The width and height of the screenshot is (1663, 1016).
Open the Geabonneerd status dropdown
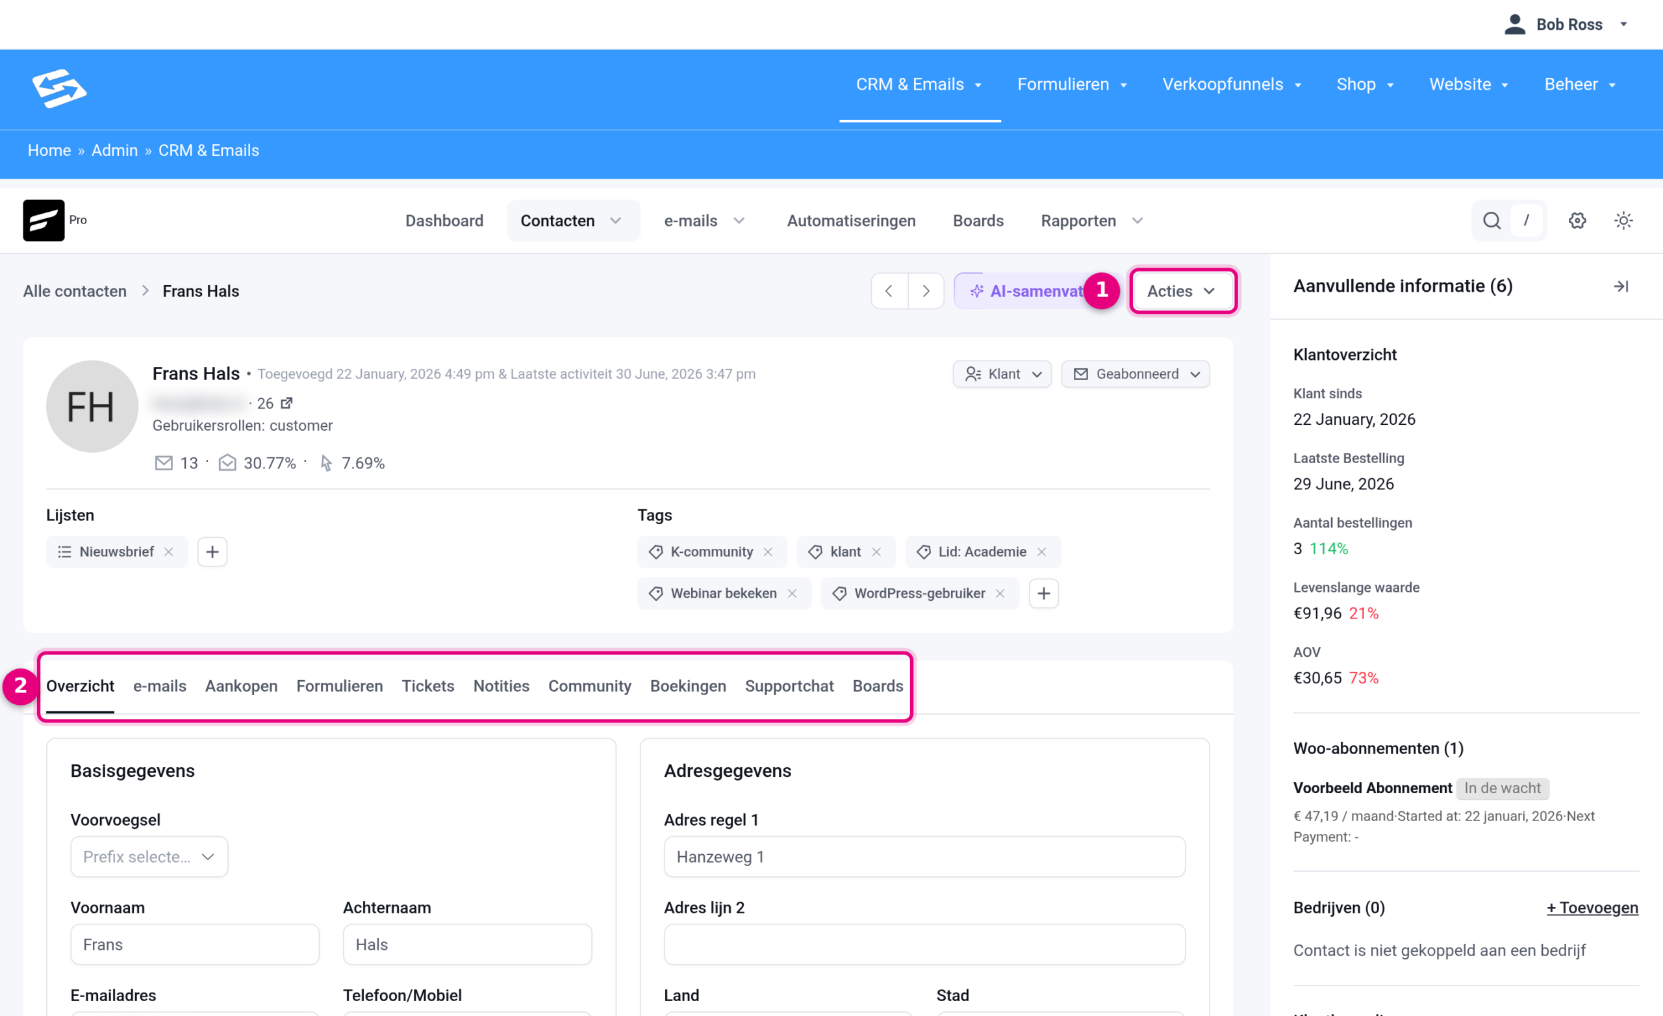point(1136,374)
